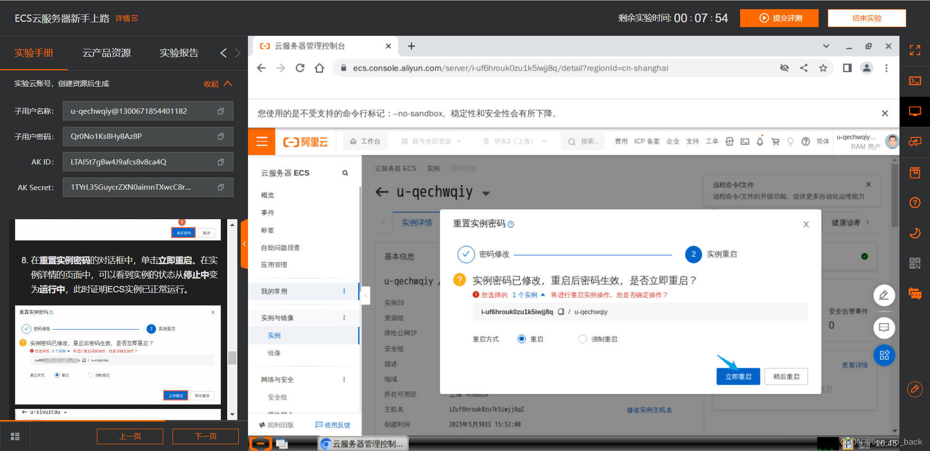Open options for 网络与安全 section

(344, 380)
